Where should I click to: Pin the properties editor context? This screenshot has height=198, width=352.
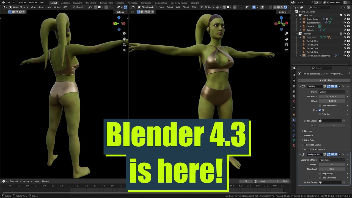click(x=349, y=74)
